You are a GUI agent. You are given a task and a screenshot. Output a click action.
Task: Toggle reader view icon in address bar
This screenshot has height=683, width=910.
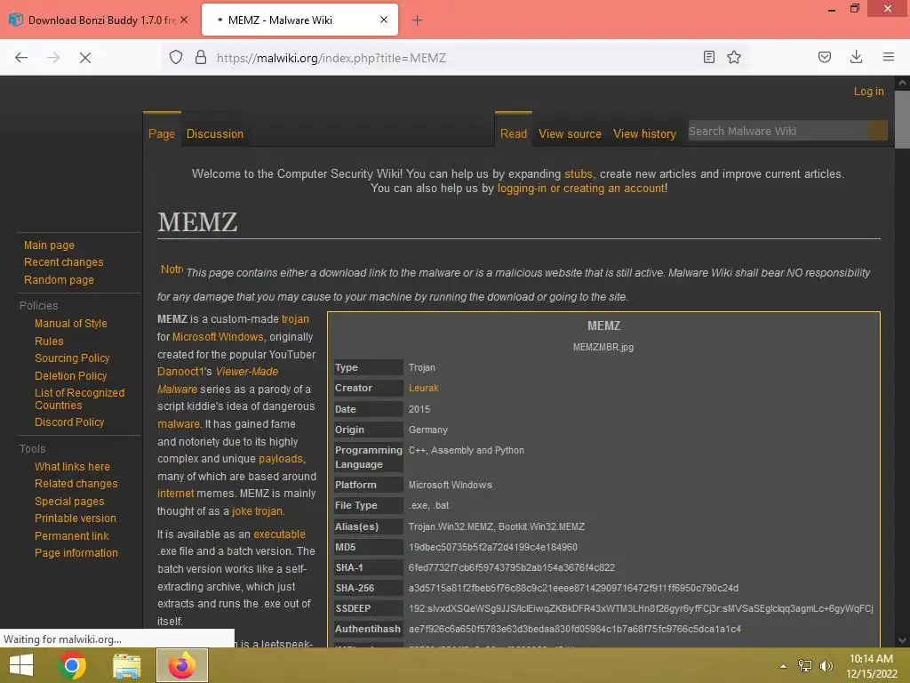pyautogui.click(x=708, y=57)
